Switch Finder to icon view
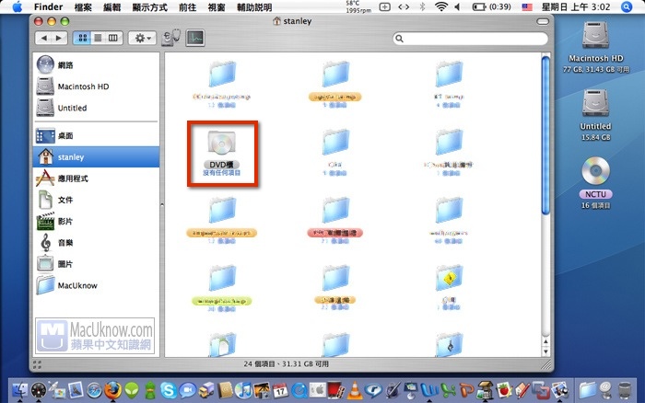Viewport: 645px width, 403px height. [x=82, y=39]
